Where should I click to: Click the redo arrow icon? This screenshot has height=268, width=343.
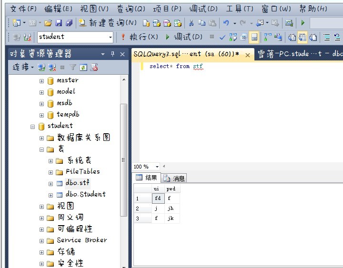click(242, 23)
